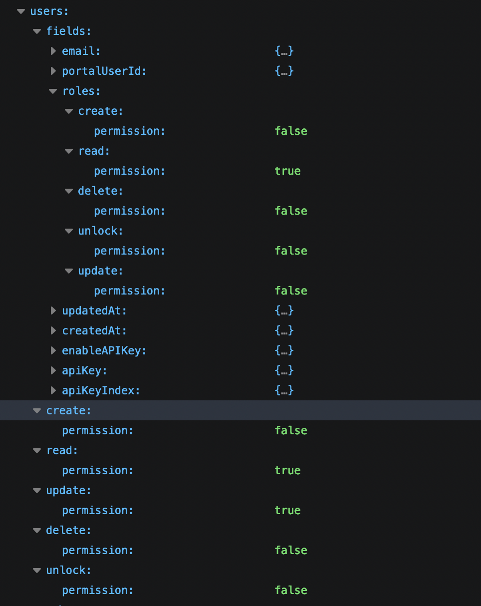
Task: Select the permission label under unlock in roles
Action: click(x=129, y=251)
